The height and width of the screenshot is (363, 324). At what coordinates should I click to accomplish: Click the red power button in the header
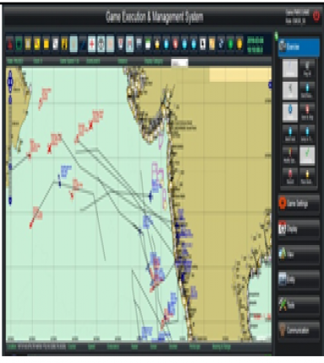pyautogui.click(x=316, y=16)
